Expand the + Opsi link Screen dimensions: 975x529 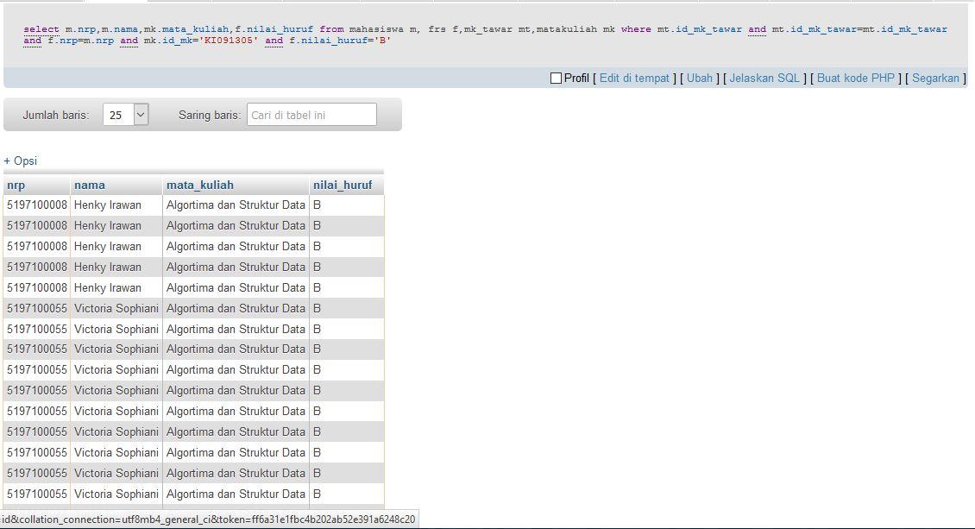point(21,161)
